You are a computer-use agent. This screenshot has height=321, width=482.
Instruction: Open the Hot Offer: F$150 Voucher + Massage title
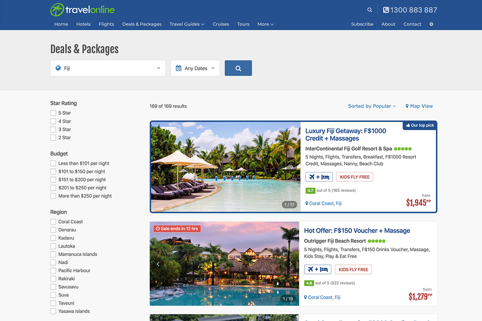pyautogui.click(x=357, y=231)
